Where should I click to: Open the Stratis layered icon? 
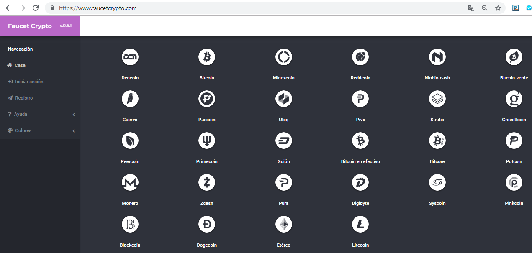click(437, 99)
